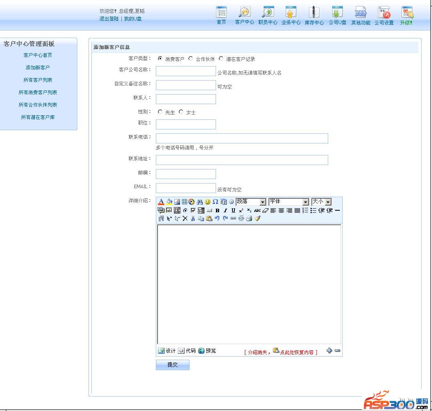Viewport: 432px width, 411px height.
Task: Pick background fill color bucket icon
Action: coord(169,202)
